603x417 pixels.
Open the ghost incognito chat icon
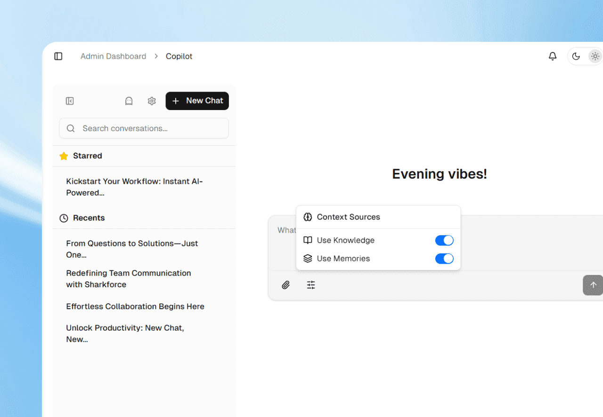(x=129, y=101)
